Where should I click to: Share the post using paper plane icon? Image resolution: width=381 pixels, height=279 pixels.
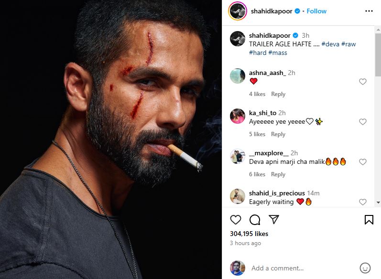coord(274,219)
